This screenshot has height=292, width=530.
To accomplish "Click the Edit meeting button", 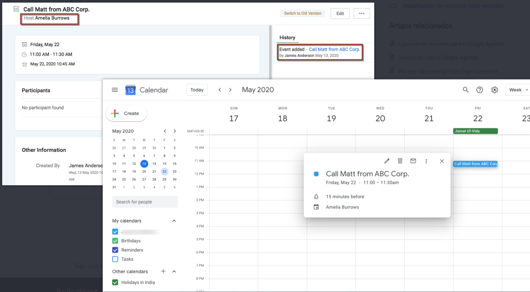I will click(340, 13).
